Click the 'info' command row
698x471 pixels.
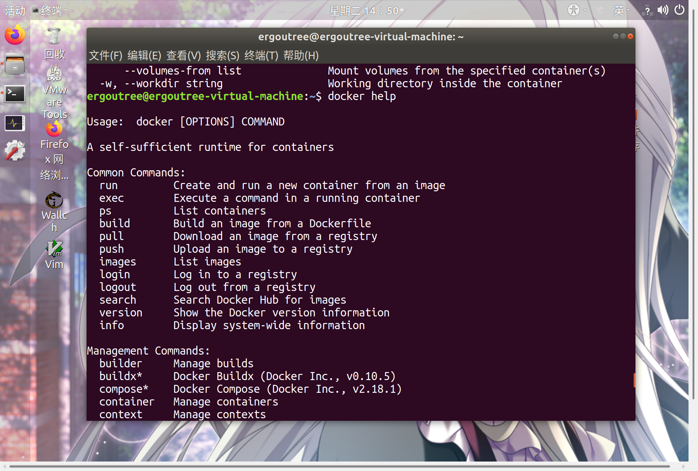(232, 326)
